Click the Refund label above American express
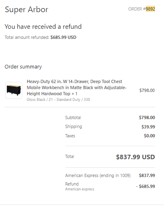This screenshot has width=164, height=207. [72, 184]
